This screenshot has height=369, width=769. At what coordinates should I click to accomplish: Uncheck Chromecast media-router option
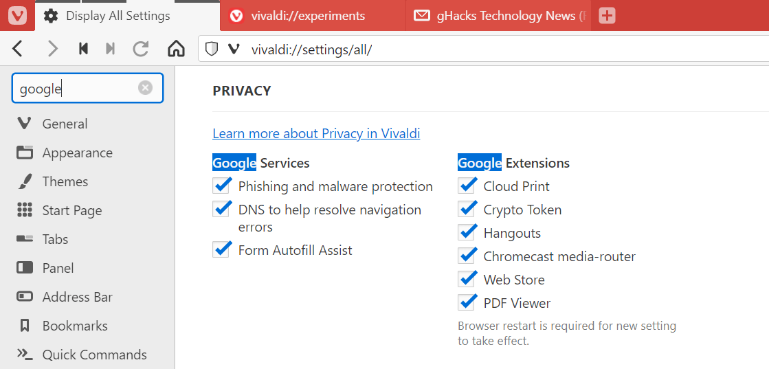pos(467,256)
